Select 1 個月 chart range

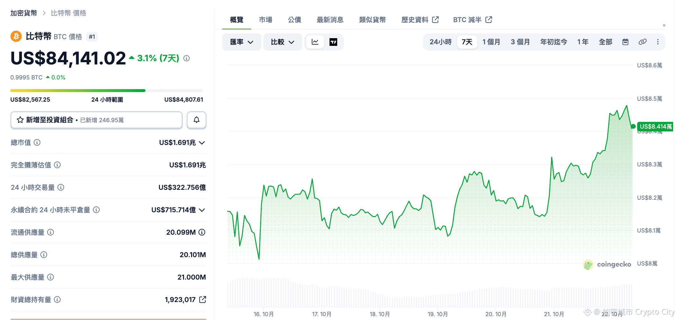point(491,42)
